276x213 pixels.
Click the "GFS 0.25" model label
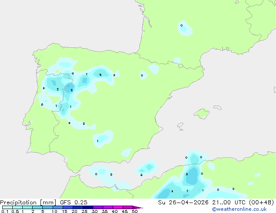click(74, 203)
